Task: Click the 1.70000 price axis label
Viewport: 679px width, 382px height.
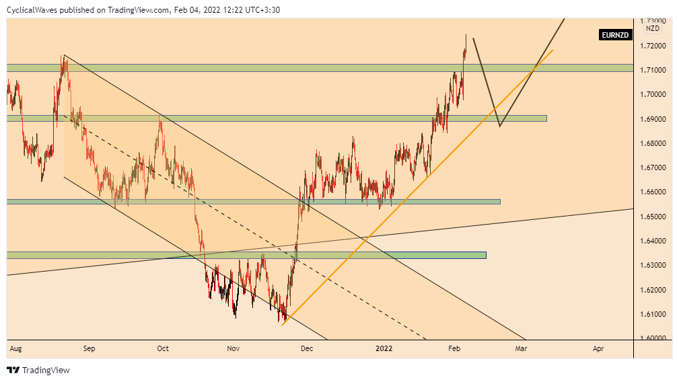Action: pyautogui.click(x=653, y=94)
